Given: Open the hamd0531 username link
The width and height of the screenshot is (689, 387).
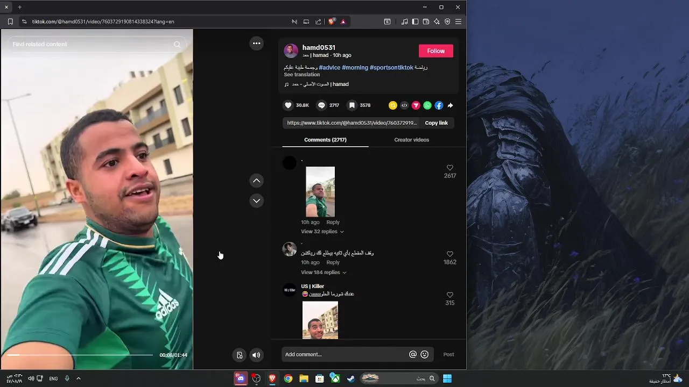Looking at the screenshot, I should tap(319, 47).
